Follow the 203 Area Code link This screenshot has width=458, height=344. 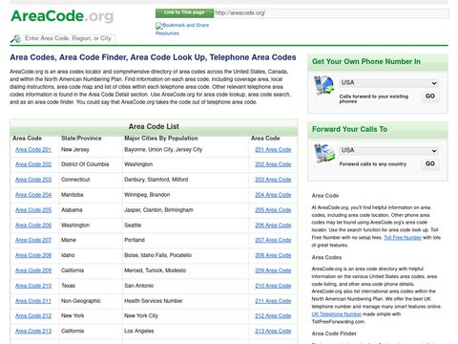click(x=273, y=180)
